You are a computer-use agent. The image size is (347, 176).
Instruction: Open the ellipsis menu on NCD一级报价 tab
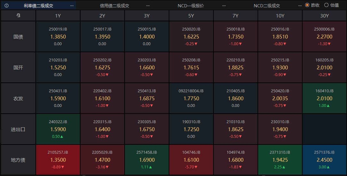(224, 6)
